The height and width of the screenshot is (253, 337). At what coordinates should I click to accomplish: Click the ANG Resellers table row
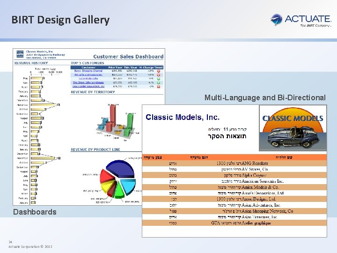point(234,164)
